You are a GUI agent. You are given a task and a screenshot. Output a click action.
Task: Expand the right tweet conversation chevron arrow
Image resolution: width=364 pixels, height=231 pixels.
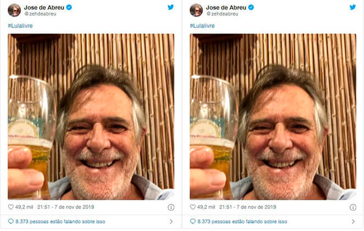click(352, 221)
